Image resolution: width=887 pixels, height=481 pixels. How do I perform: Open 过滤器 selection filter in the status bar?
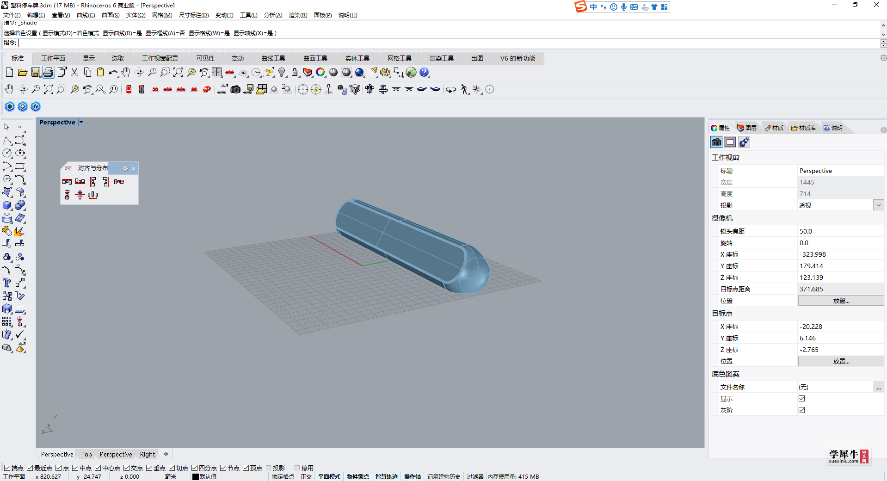coord(475,476)
